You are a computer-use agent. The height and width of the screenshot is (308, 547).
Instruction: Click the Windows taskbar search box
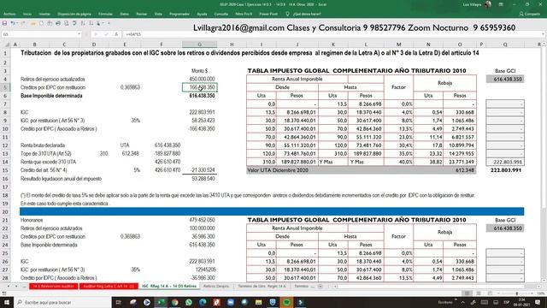pos(62,302)
